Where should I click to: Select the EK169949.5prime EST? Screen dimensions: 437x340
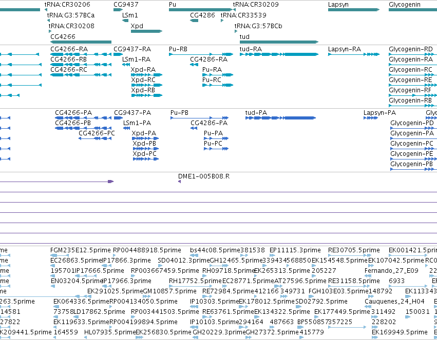point(375,337)
